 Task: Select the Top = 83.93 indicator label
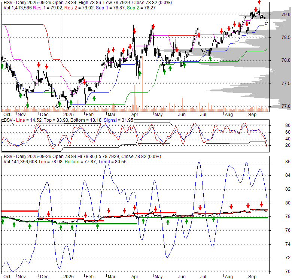pyautogui.click(x=56, y=120)
